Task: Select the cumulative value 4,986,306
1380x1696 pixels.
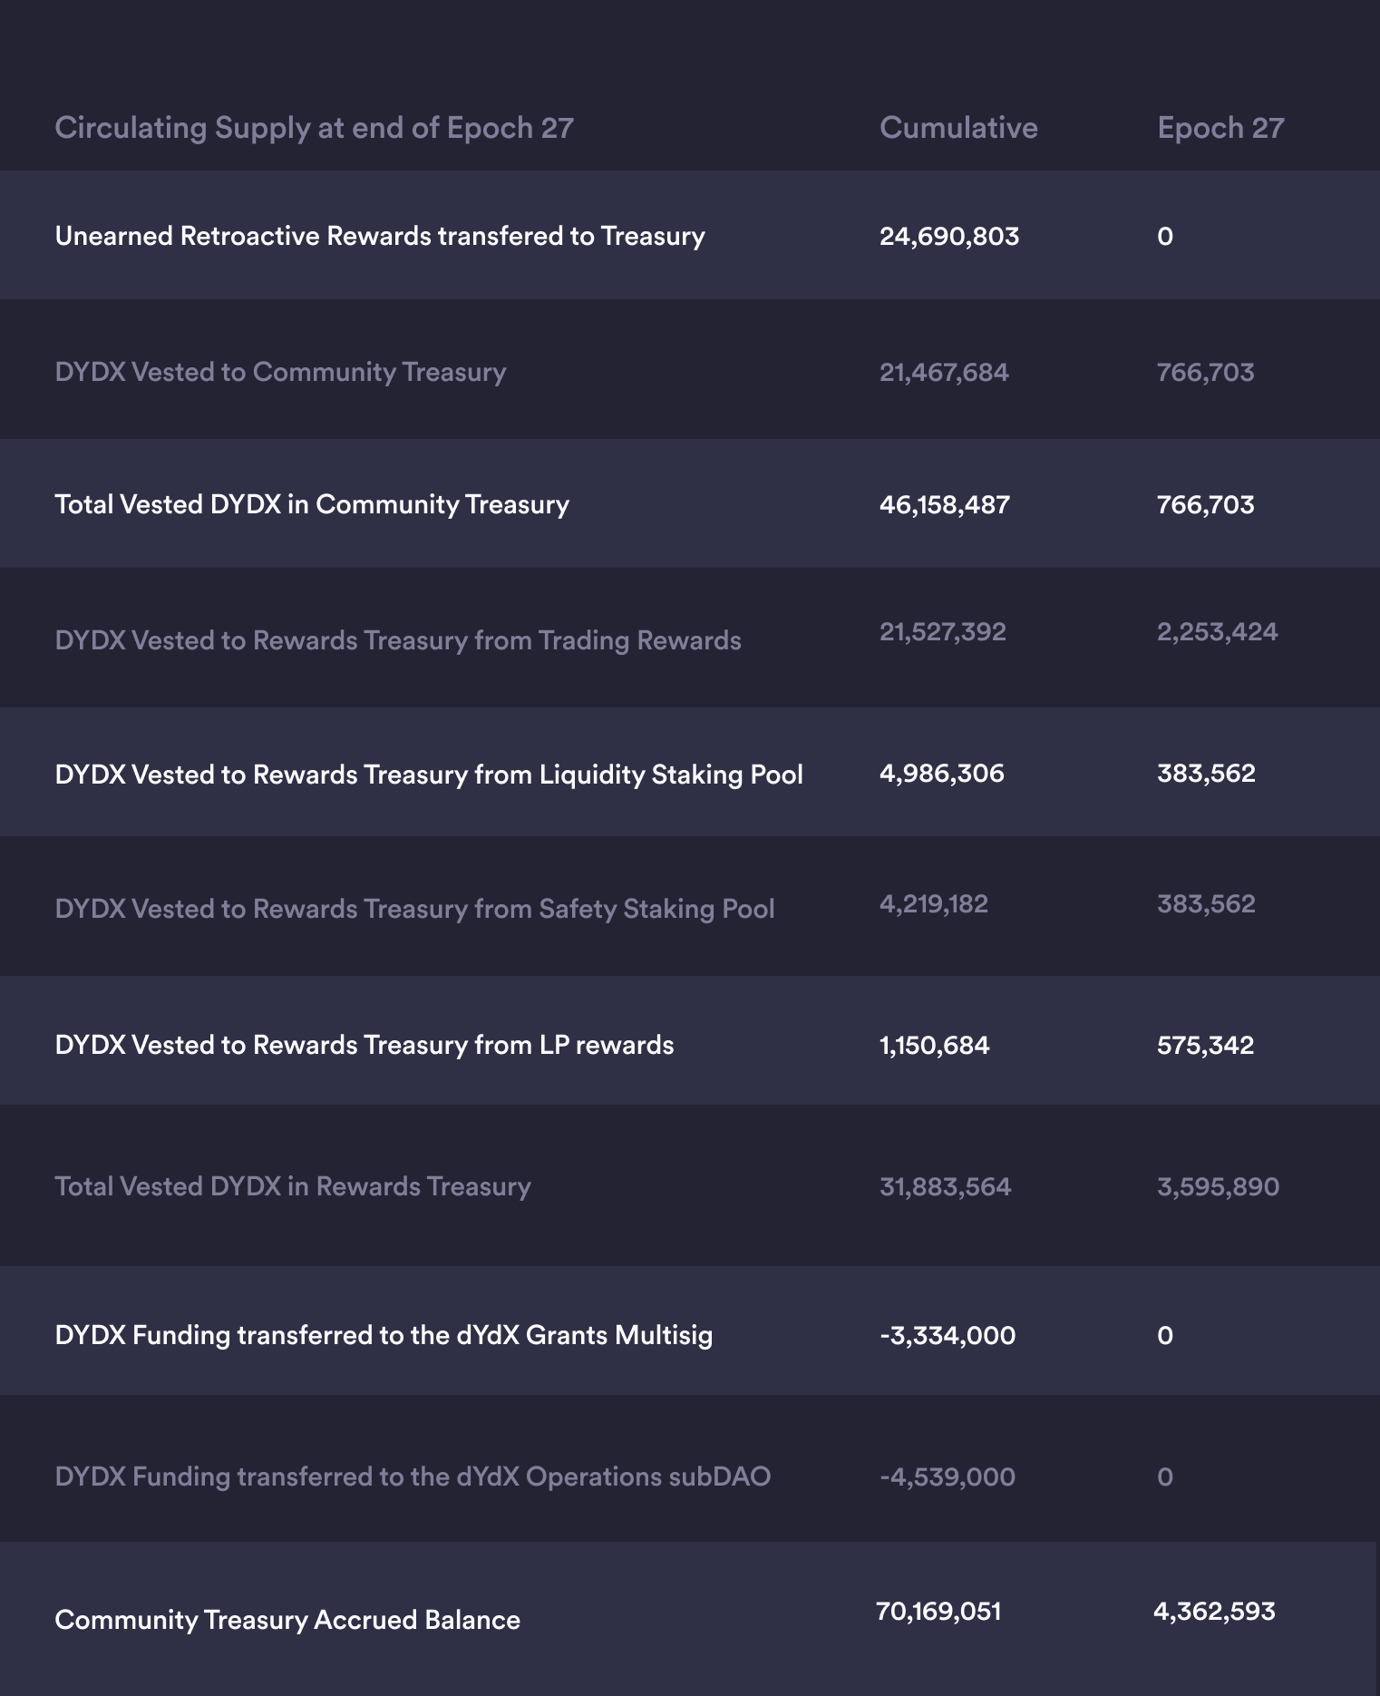Action: (x=942, y=773)
